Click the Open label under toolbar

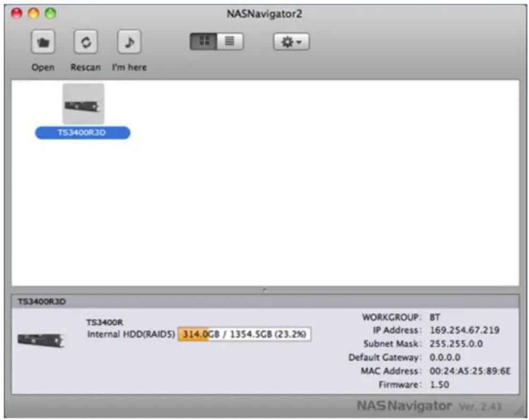tap(43, 68)
